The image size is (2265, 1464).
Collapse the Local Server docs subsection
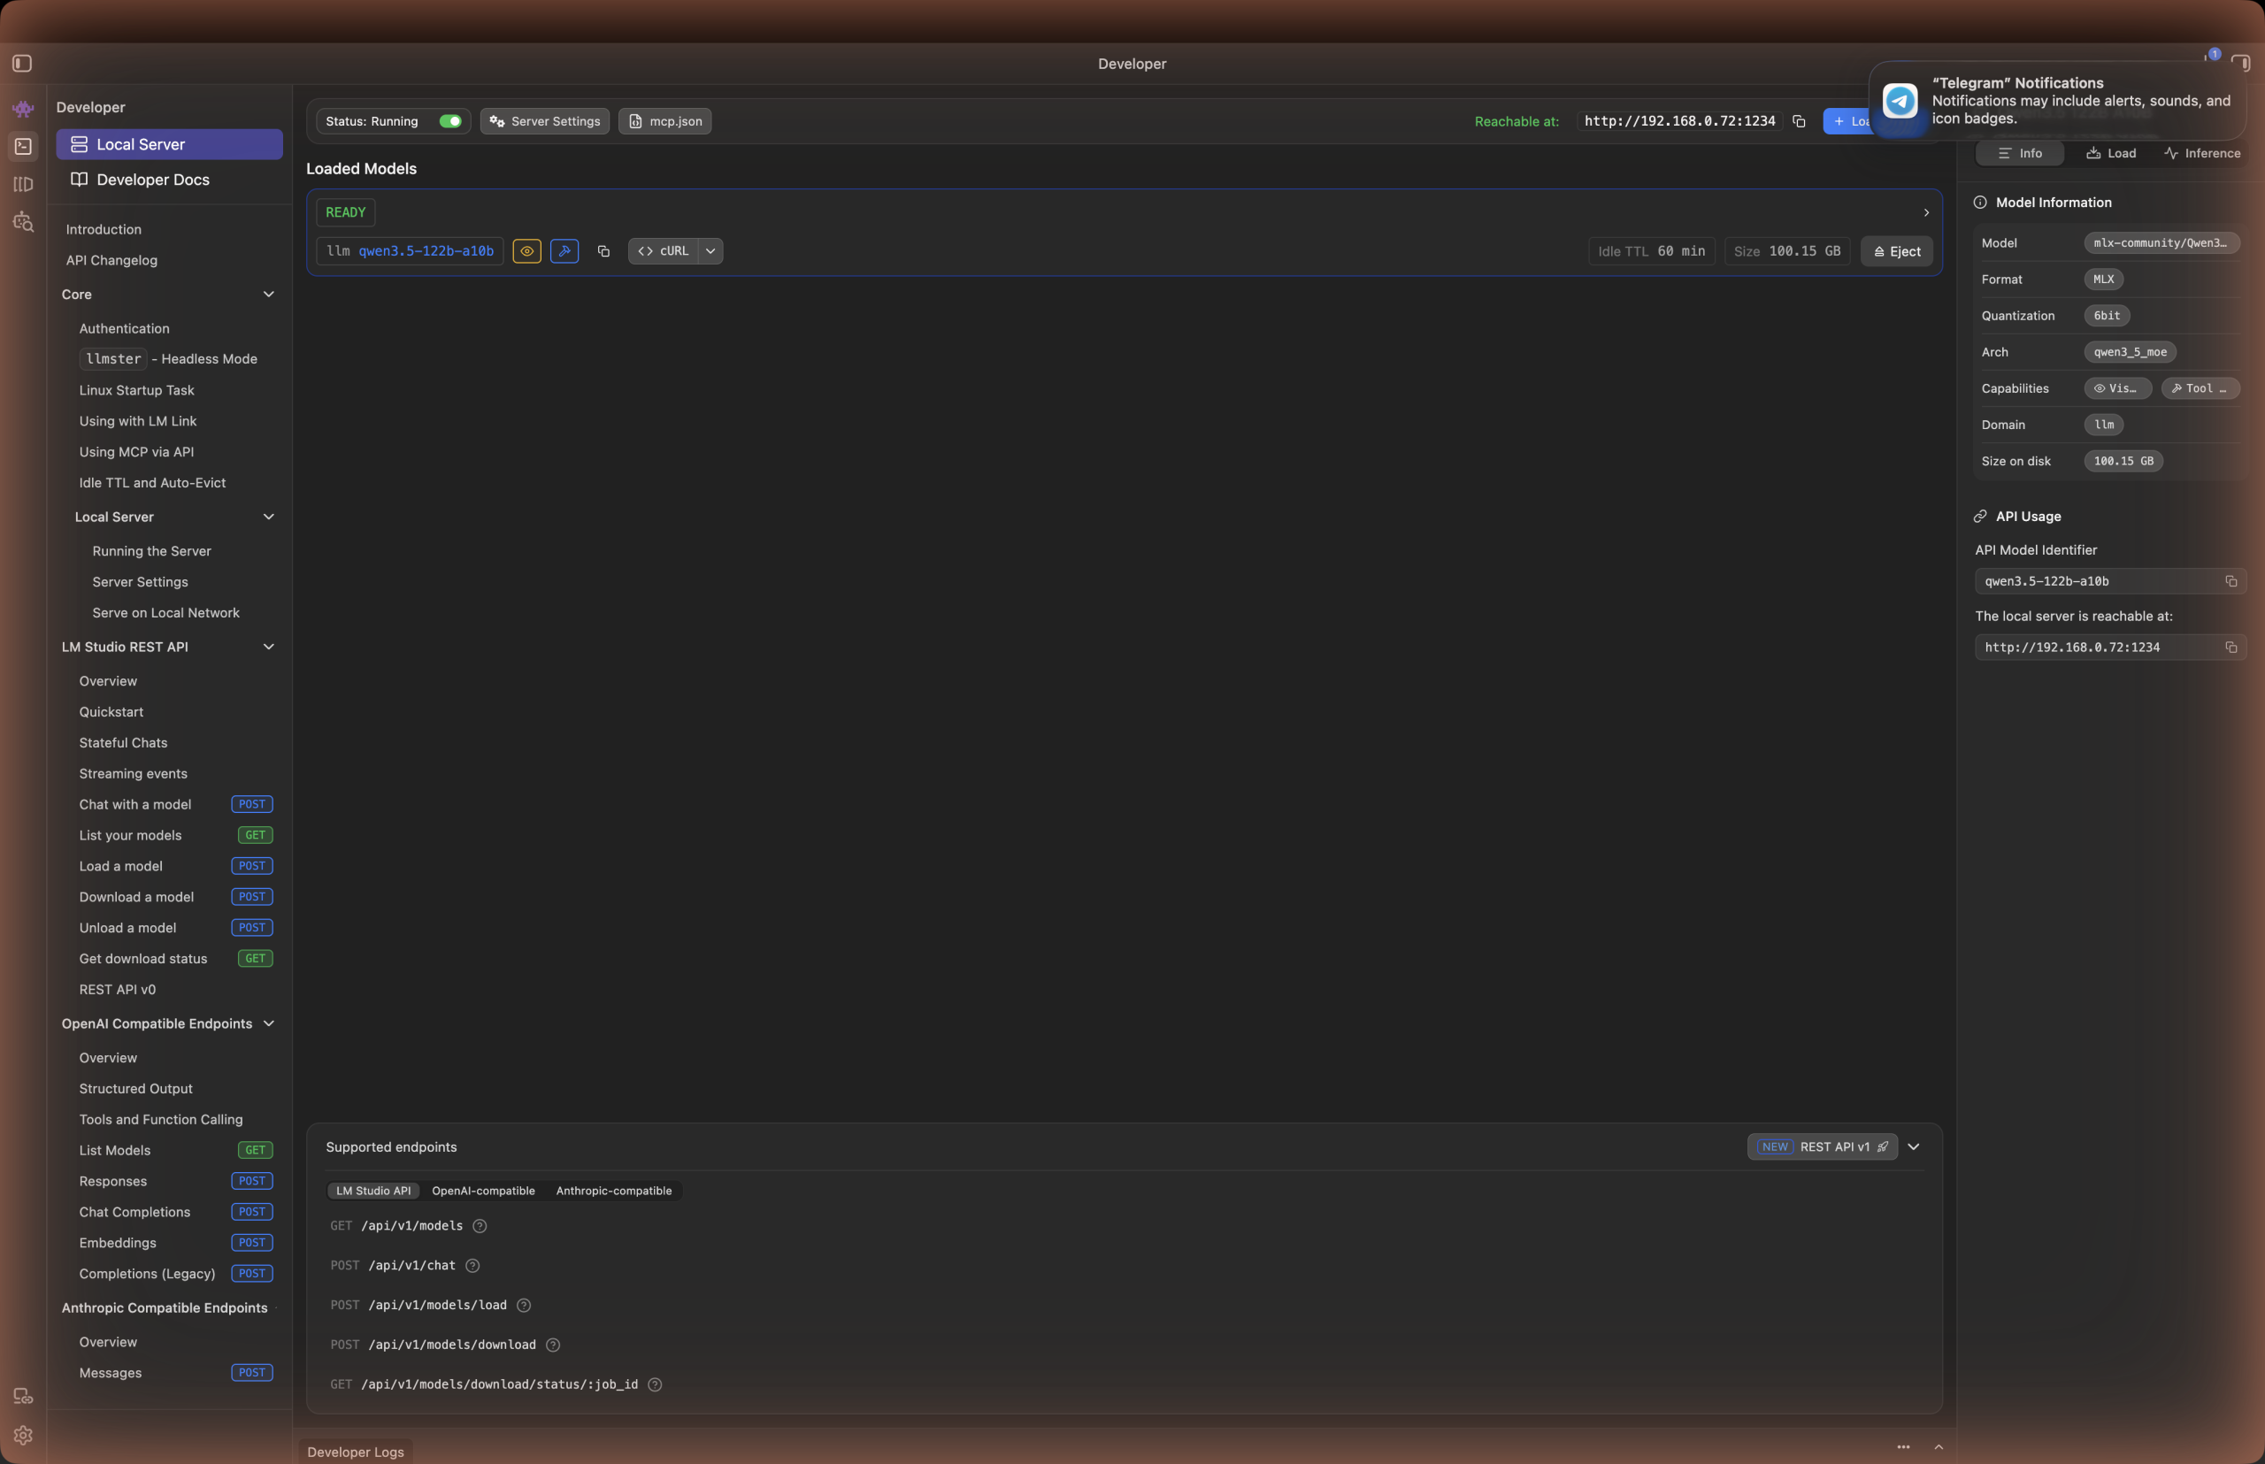coord(269,517)
